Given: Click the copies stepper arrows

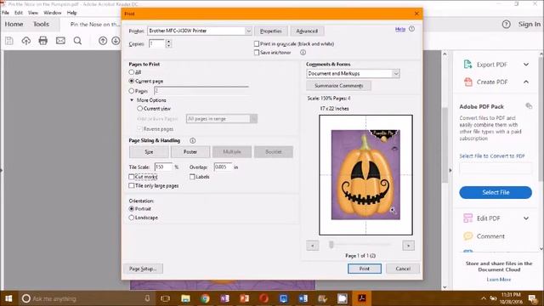Looking at the screenshot, I should point(168,43).
